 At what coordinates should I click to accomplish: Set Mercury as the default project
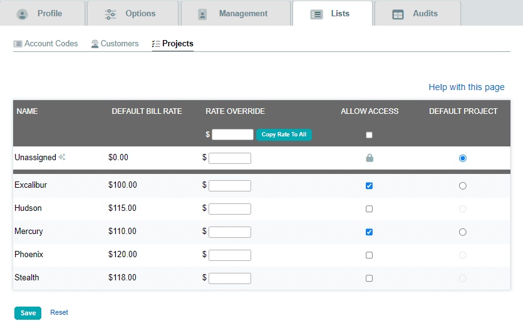click(x=462, y=232)
